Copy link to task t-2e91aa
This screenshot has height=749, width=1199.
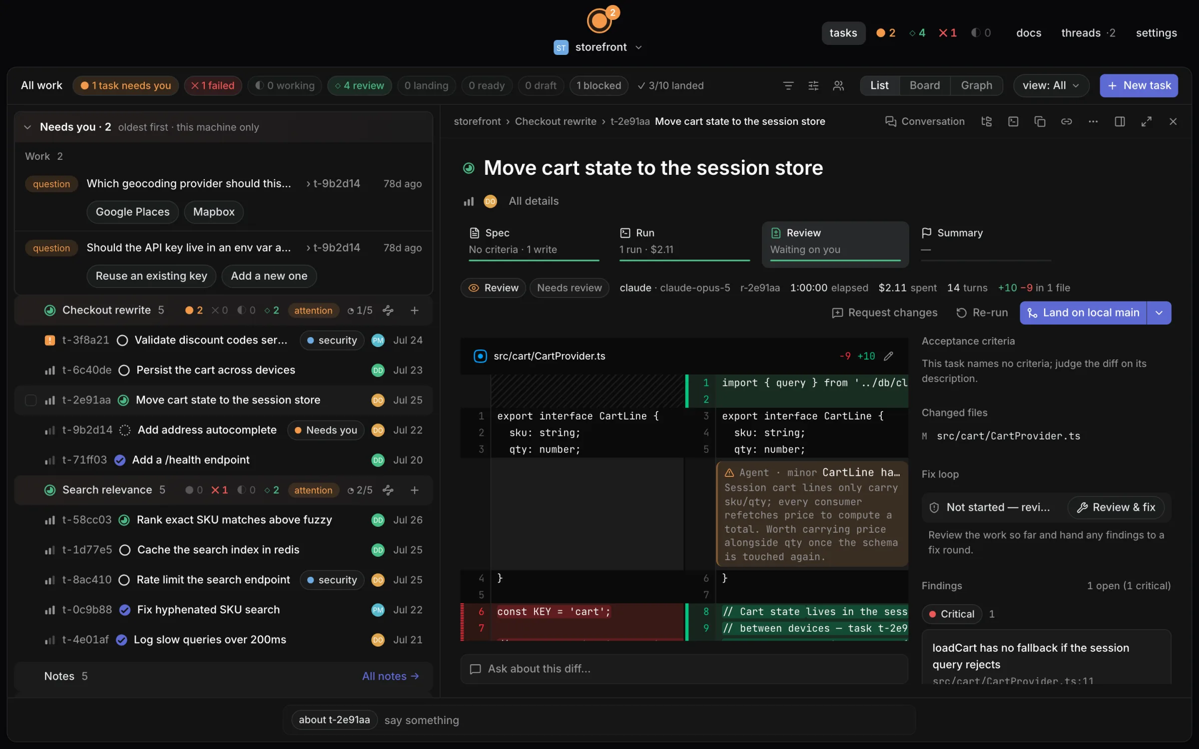pos(1066,121)
